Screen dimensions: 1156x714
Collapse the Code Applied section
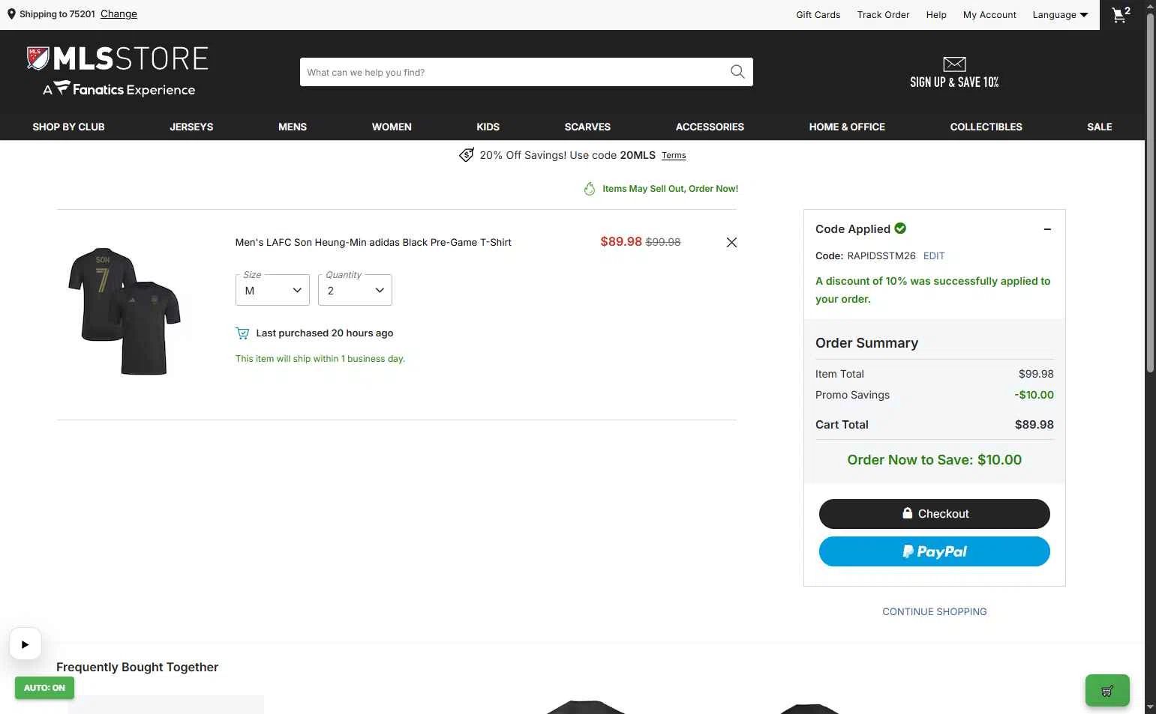(x=1047, y=229)
